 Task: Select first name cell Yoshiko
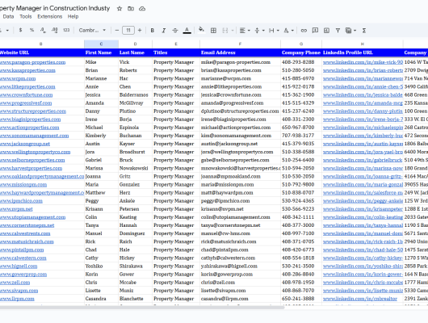coord(101,266)
